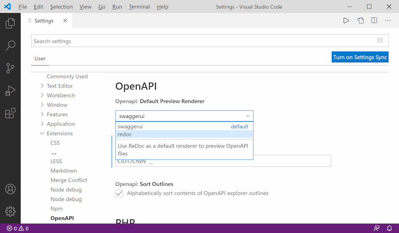Open the More Actions ellipsis menu
The image size is (399, 233).
pyautogui.click(x=387, y=21)
